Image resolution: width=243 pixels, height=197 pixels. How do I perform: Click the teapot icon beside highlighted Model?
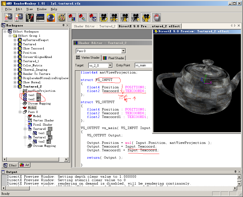coord(25,108)
